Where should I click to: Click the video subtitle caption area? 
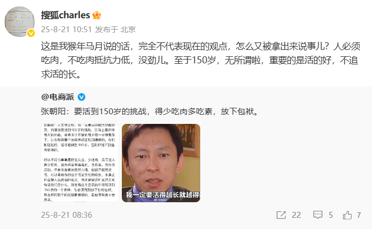[x=163, y=195]
